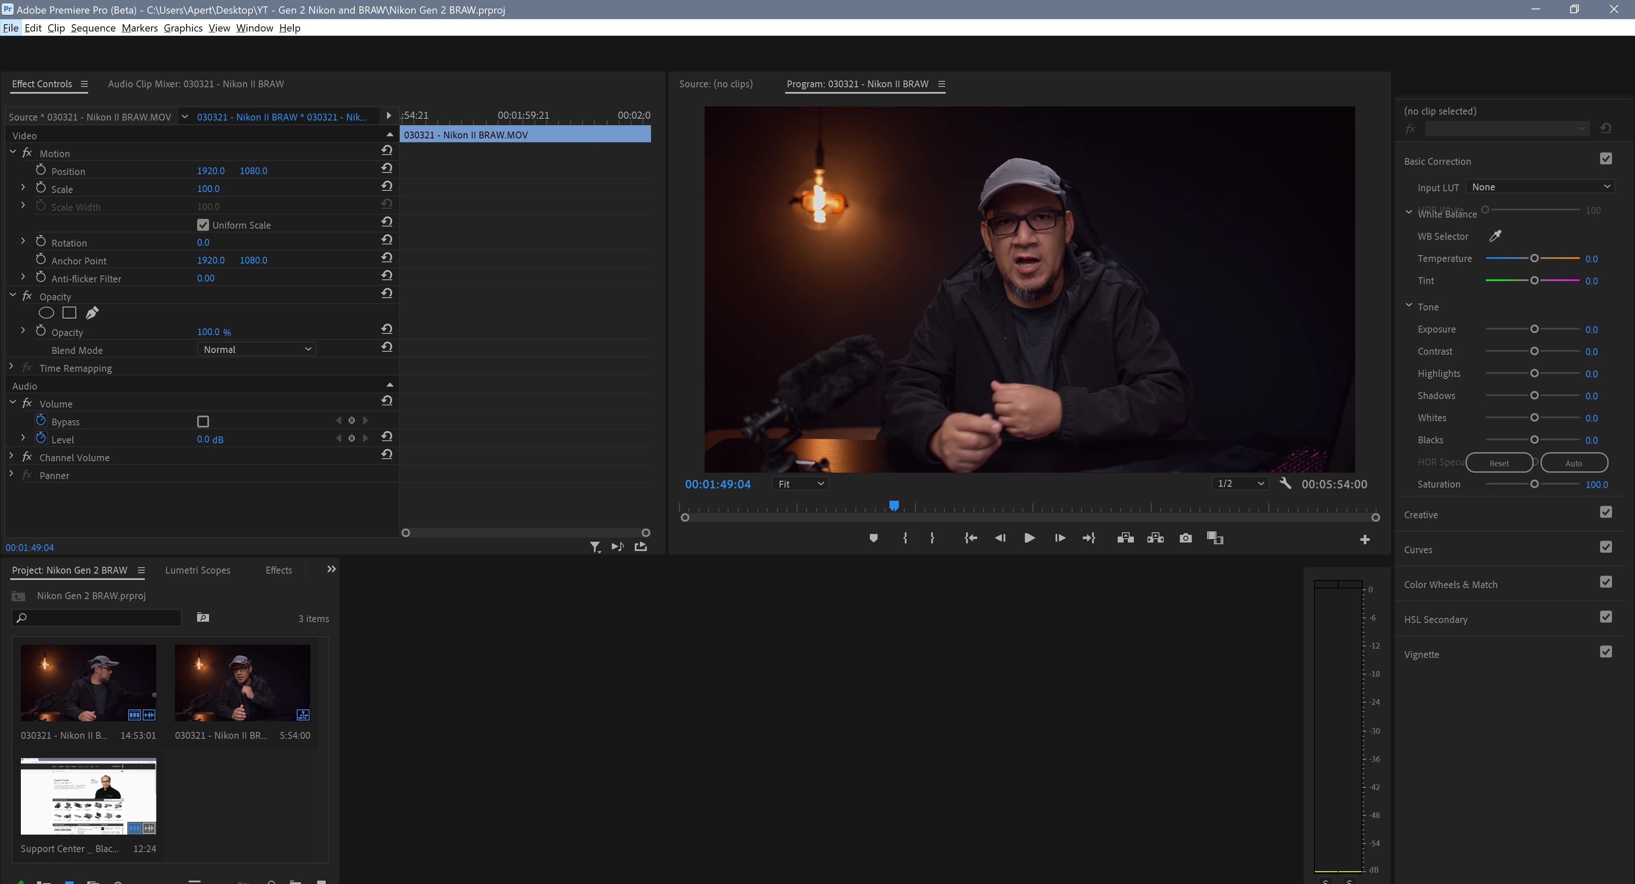Screen dimensions: 1635x884
Task: Open Input LUT dropdown
Action: (1540, 187)
